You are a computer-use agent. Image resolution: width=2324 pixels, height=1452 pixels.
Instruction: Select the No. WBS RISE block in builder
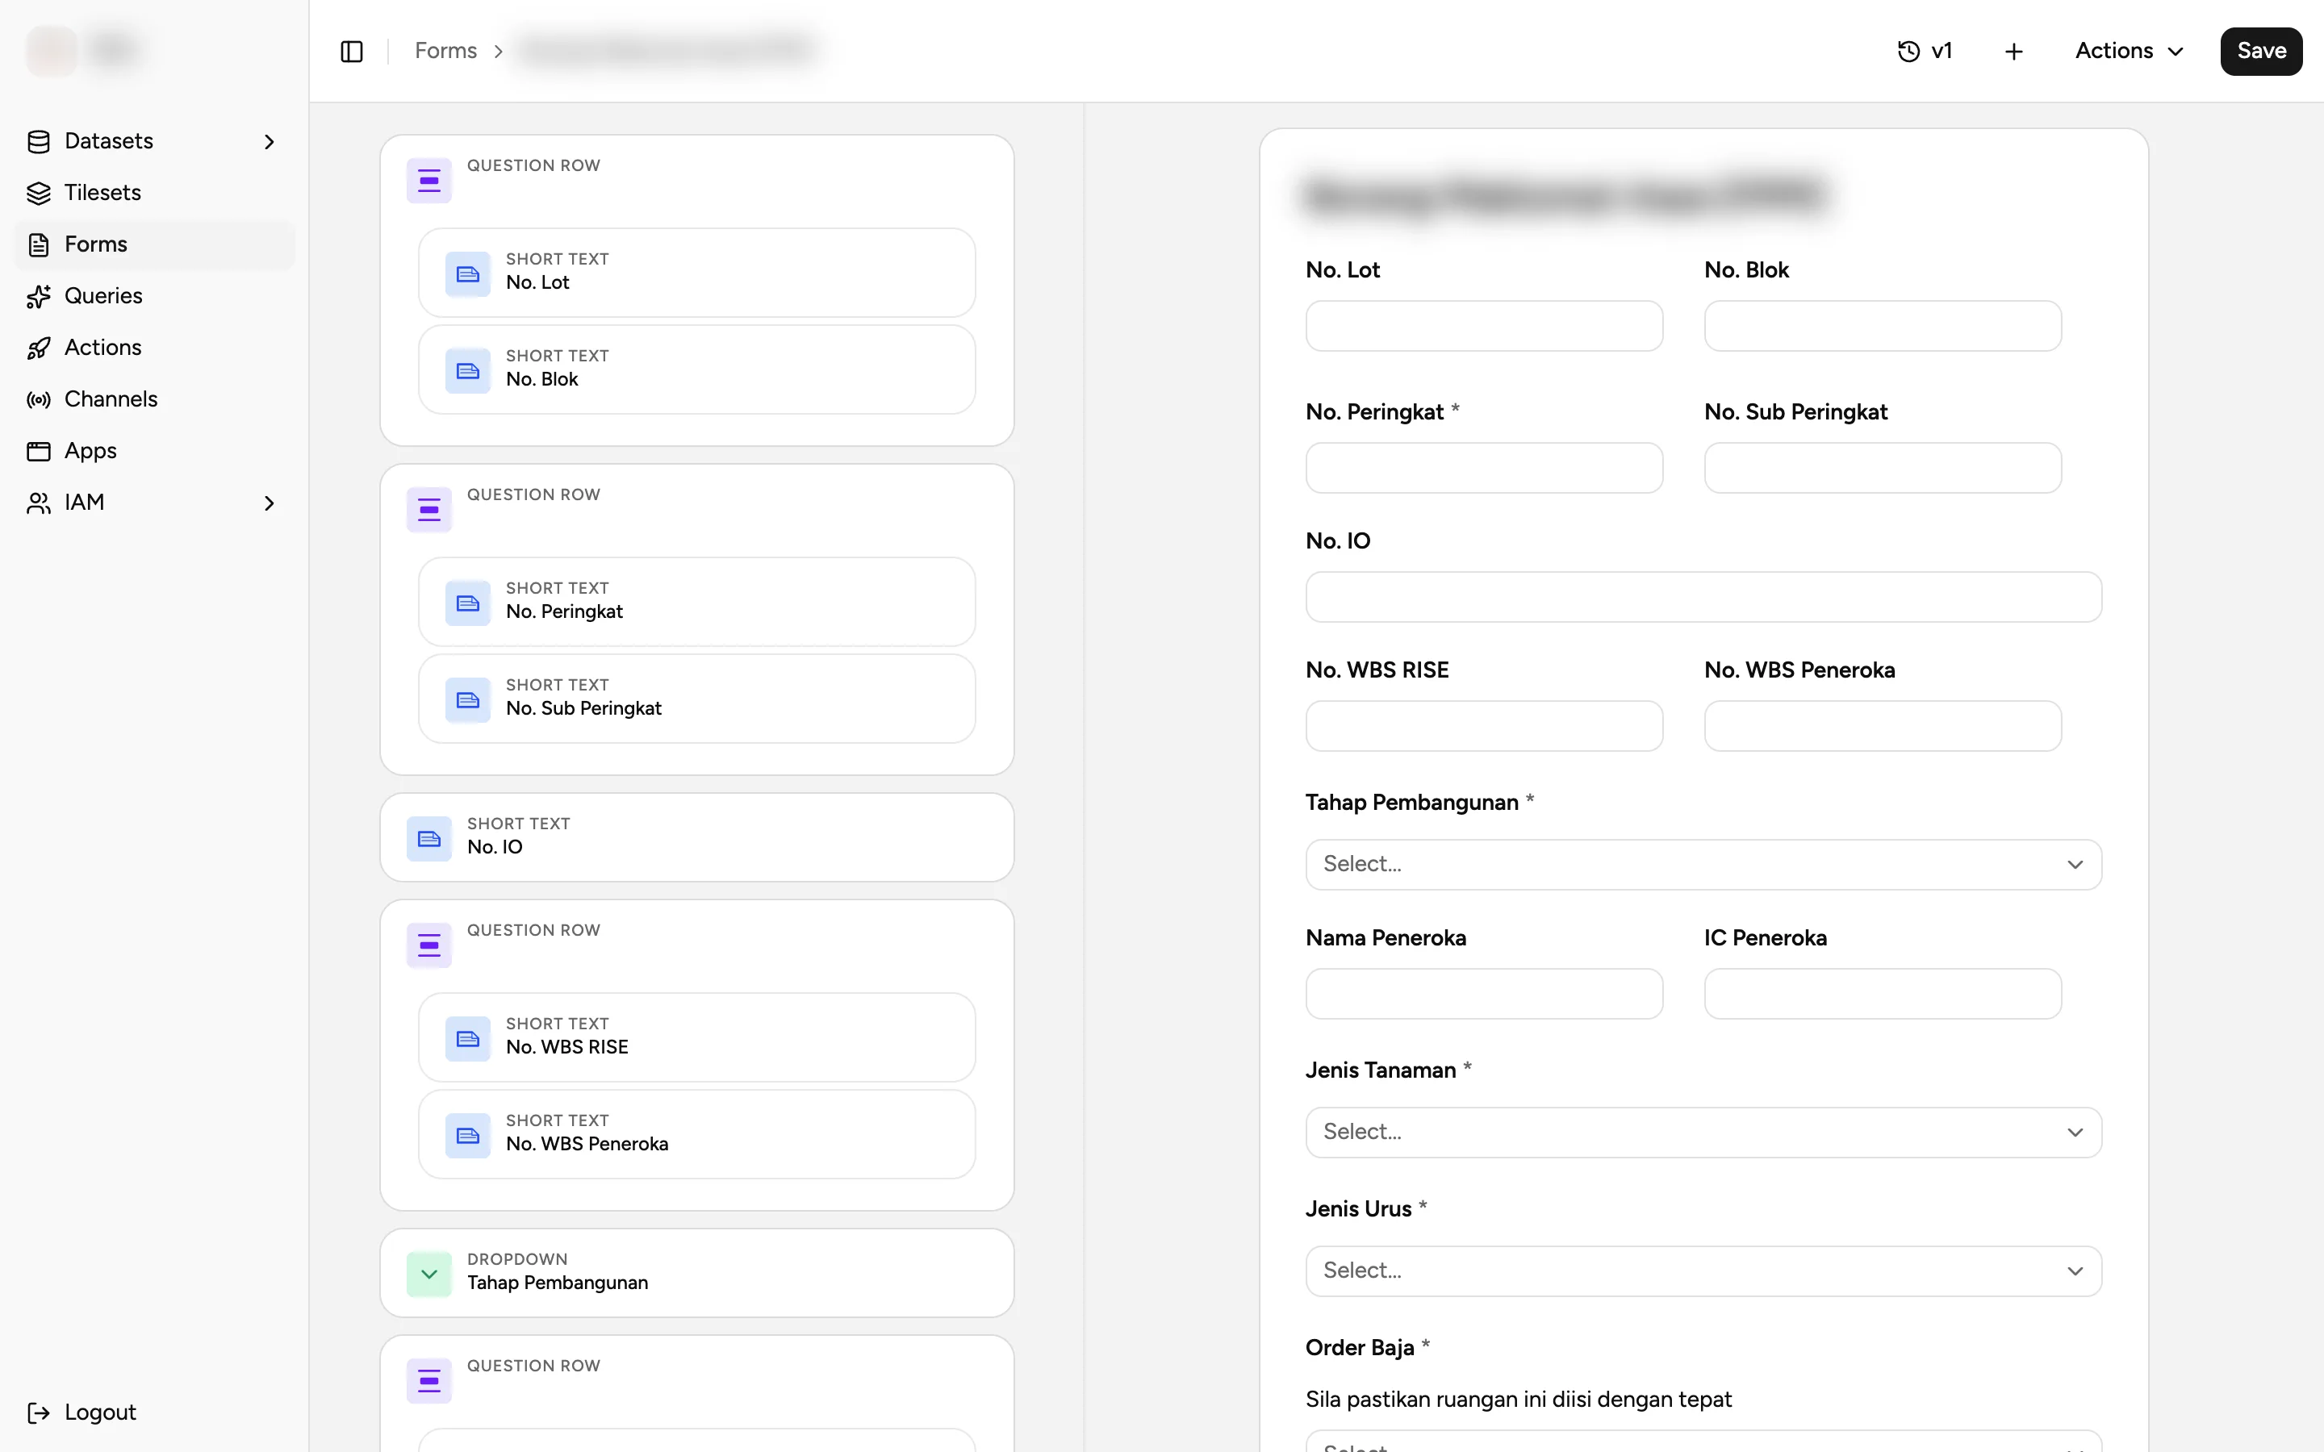(697, 1037)
